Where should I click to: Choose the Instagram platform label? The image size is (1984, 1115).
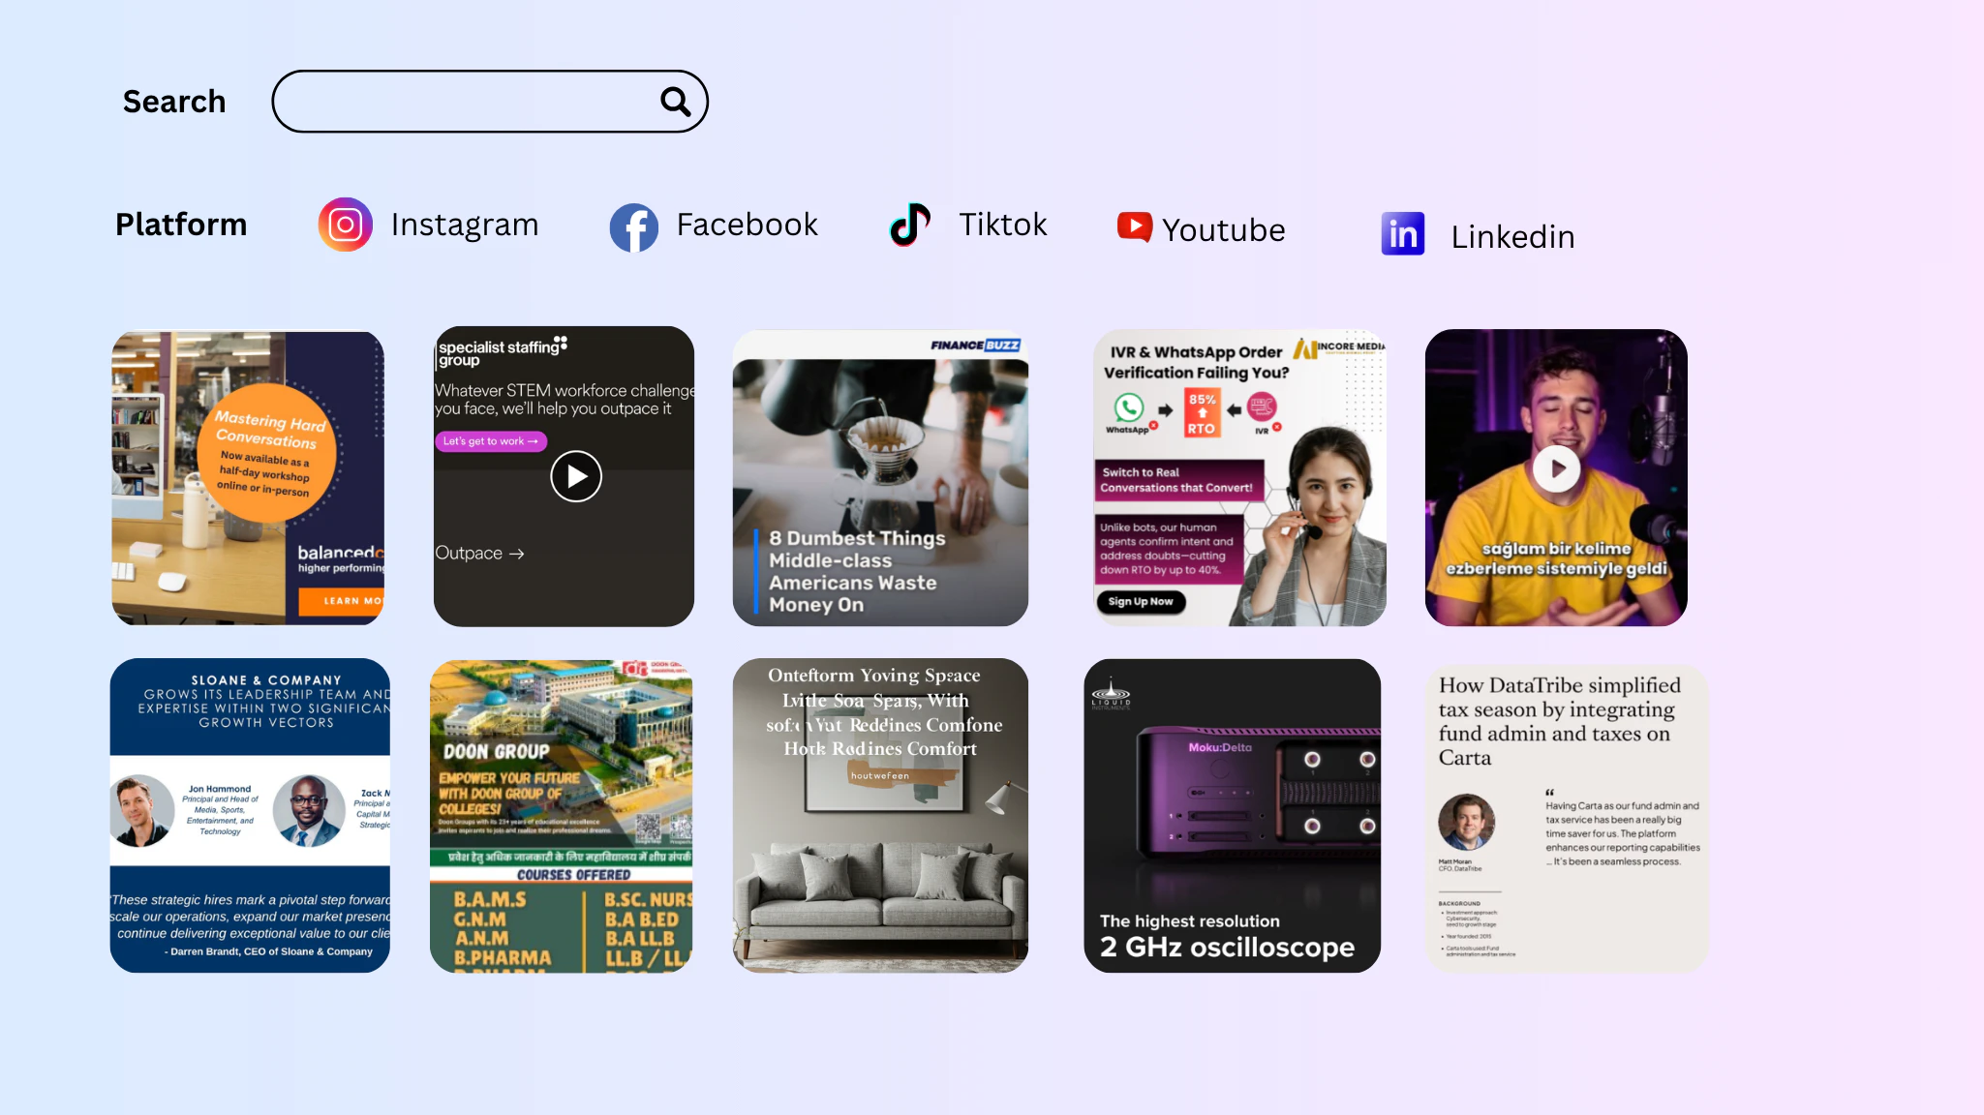465,225
